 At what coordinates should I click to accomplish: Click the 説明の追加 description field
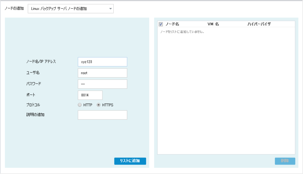coord(102,115)
